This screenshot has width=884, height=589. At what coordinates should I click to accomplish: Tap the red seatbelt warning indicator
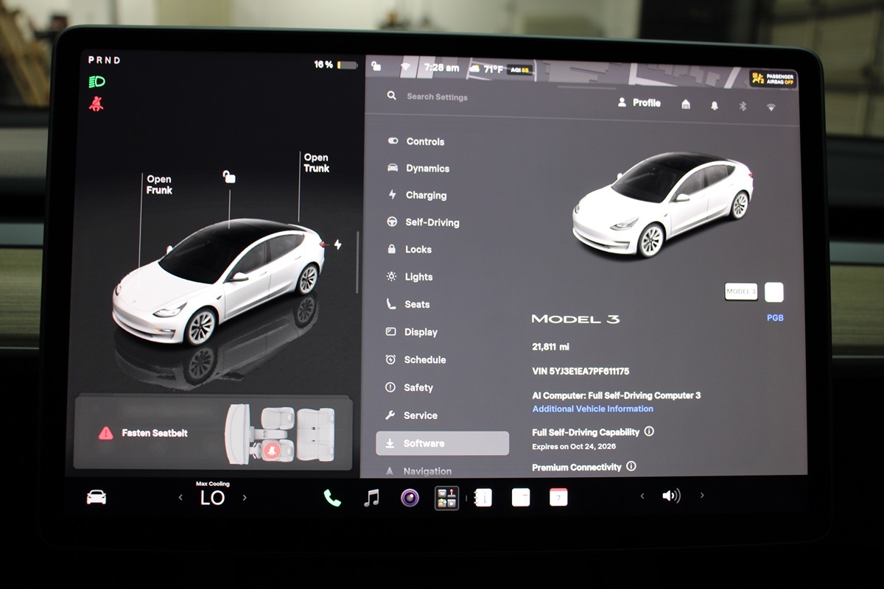(96, 104)
